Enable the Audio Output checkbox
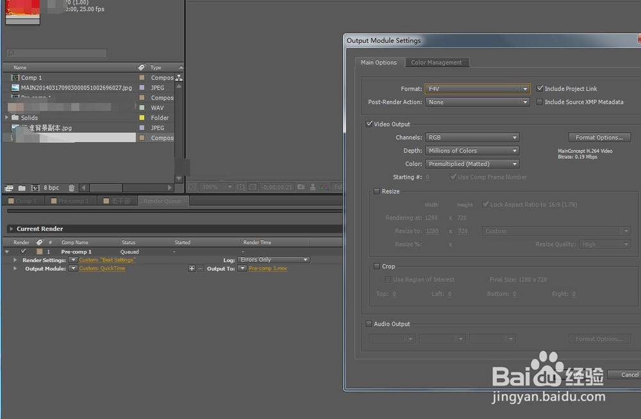 tap(369, 324)
